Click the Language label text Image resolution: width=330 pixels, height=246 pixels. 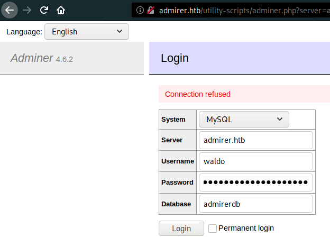(24, 32)
